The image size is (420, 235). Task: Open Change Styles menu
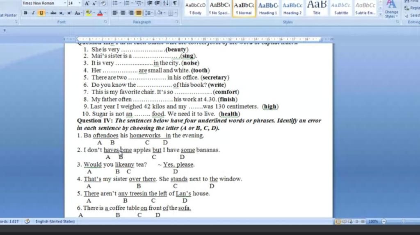(391, 9)
